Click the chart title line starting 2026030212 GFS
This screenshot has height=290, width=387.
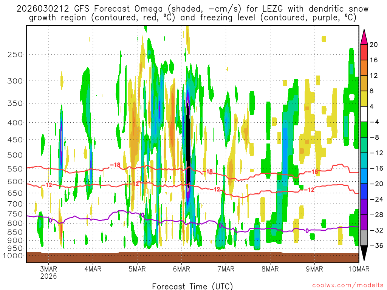[x=192, y=9]
